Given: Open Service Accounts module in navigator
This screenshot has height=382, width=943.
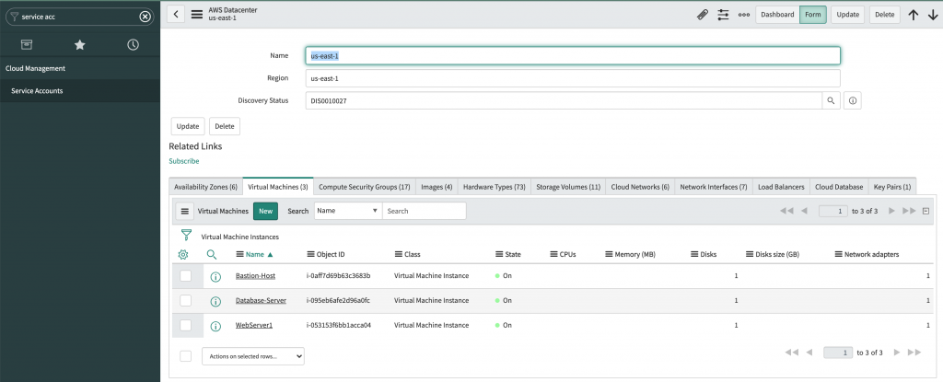Looking at the screenshot, I should 80,91.
